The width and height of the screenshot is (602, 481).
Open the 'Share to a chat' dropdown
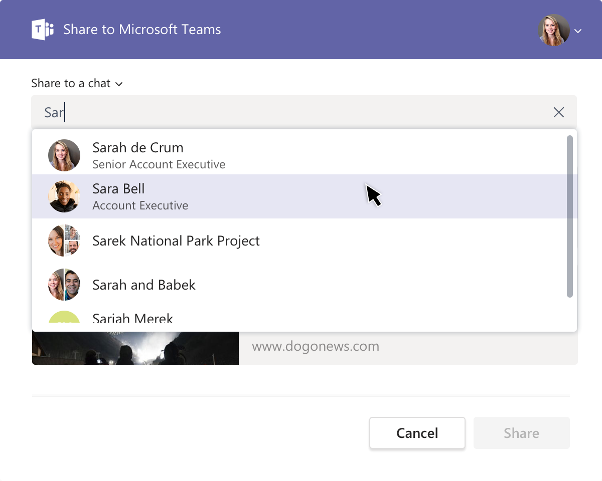(x=77, y=83)
